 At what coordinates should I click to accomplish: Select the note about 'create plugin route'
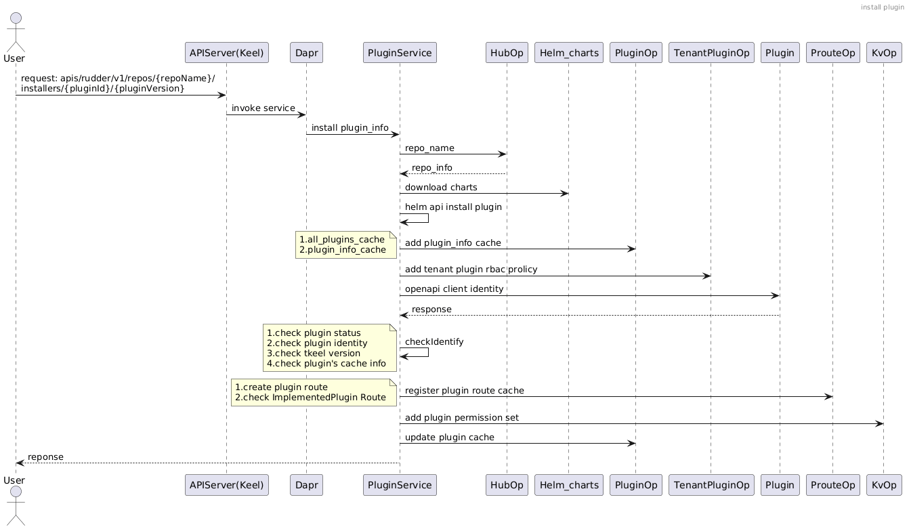(x=314, y=392)
